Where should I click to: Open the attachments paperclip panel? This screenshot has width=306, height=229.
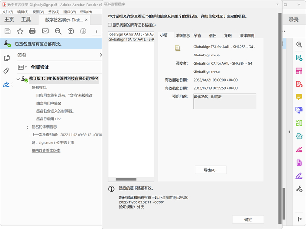6,71
